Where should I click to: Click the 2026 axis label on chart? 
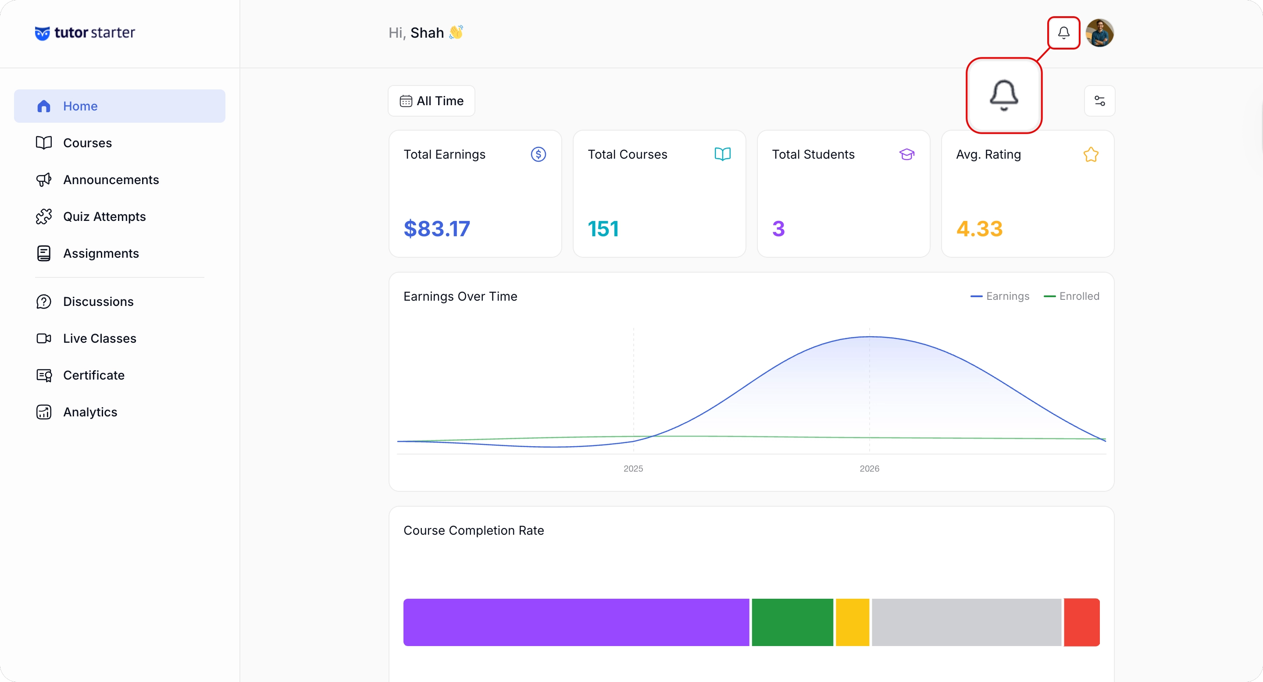click(x=869, y=469)
